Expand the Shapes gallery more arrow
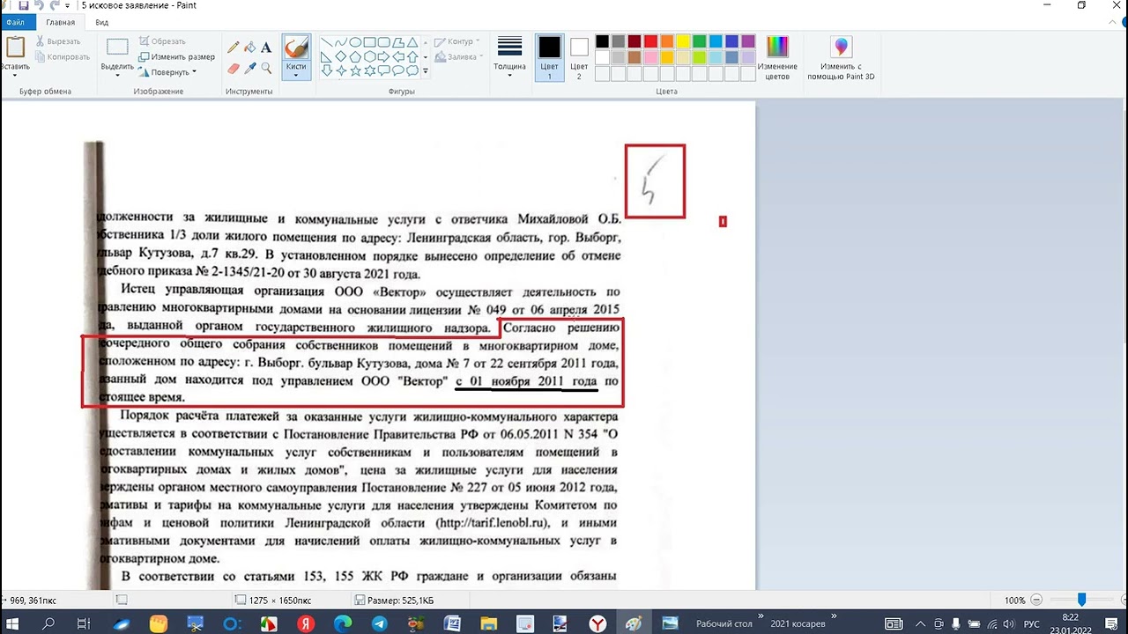This screenshot has width=1128, height=634. [426, 71]
